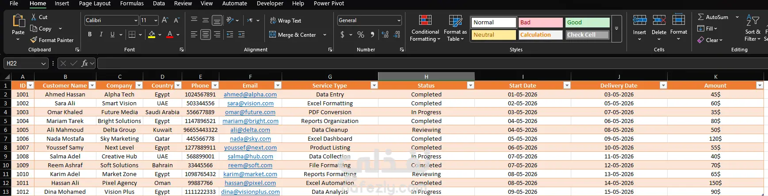This screenshot has height=196, width=768.
Task: Apply Percent Style format
Action: pyautogui.click(x=361, y=34)
